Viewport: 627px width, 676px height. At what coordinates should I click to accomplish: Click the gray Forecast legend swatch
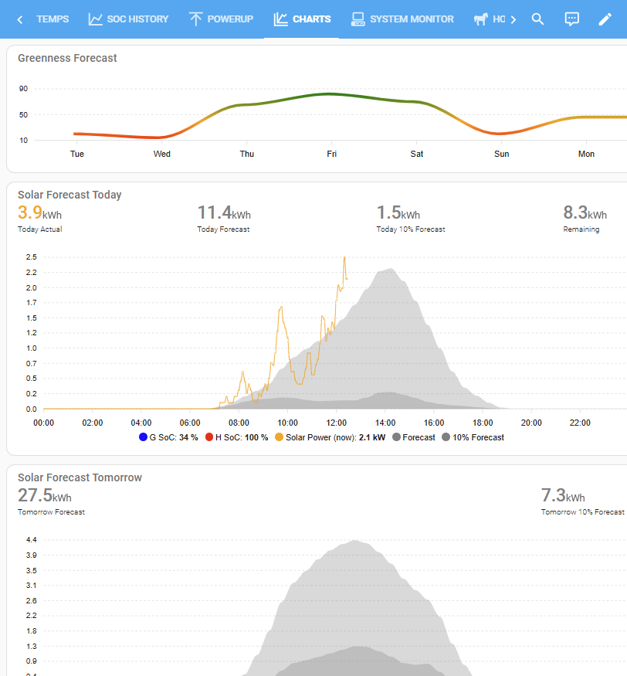click(396, 437)
